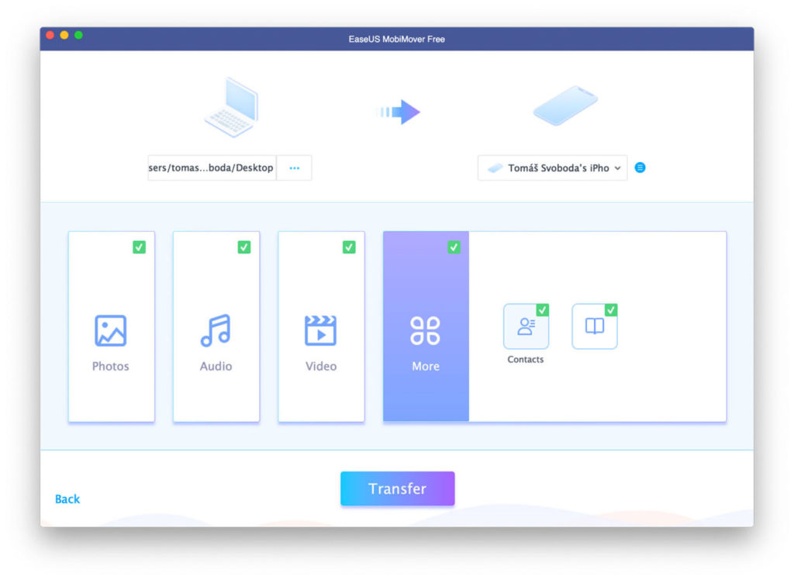Minimize window using yellow button

click(64, 35)
